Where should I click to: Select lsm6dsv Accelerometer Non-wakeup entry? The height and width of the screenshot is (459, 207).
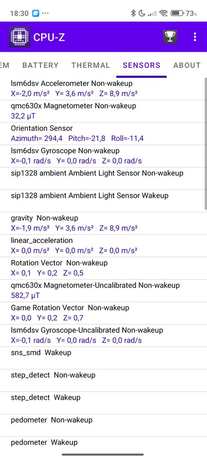[102, 89]
